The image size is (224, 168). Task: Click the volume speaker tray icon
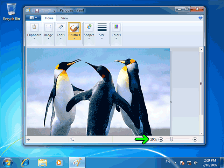click(195, 162)
